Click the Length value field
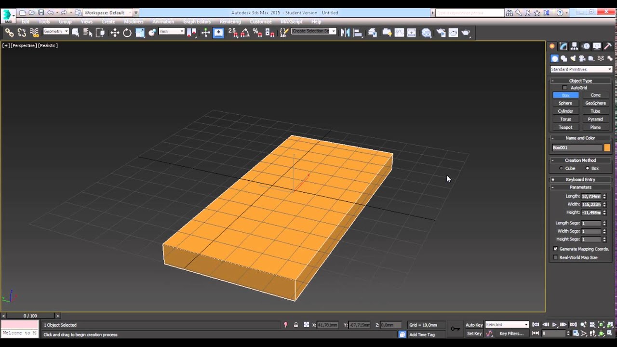The width and height of the screenshot is (617, 347). click(591, 197)
